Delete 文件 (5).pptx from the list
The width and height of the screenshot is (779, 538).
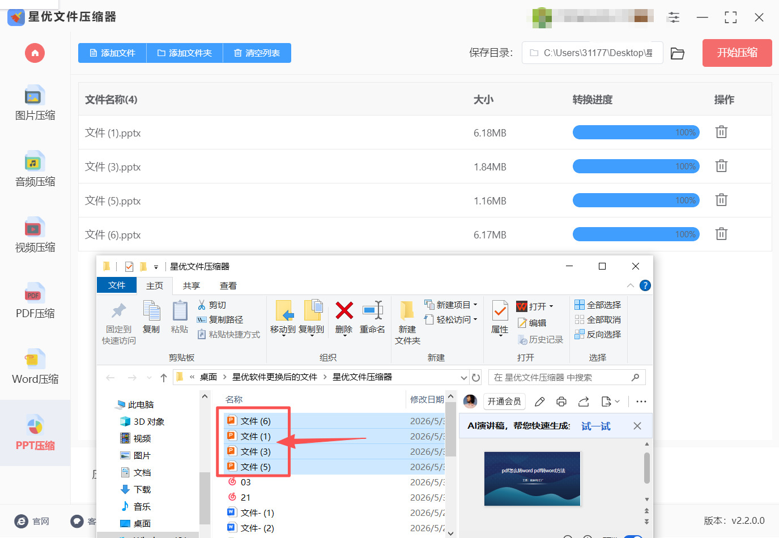[721, 200]
